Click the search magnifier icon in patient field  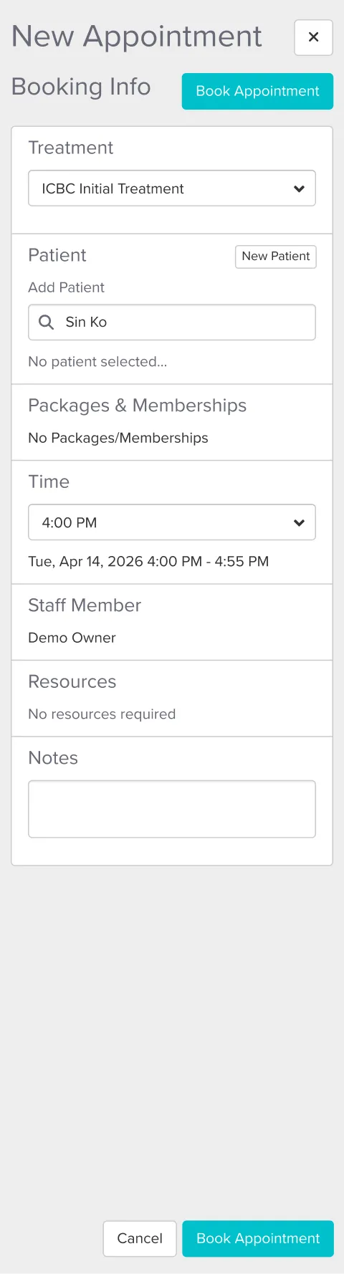point(46,322)
